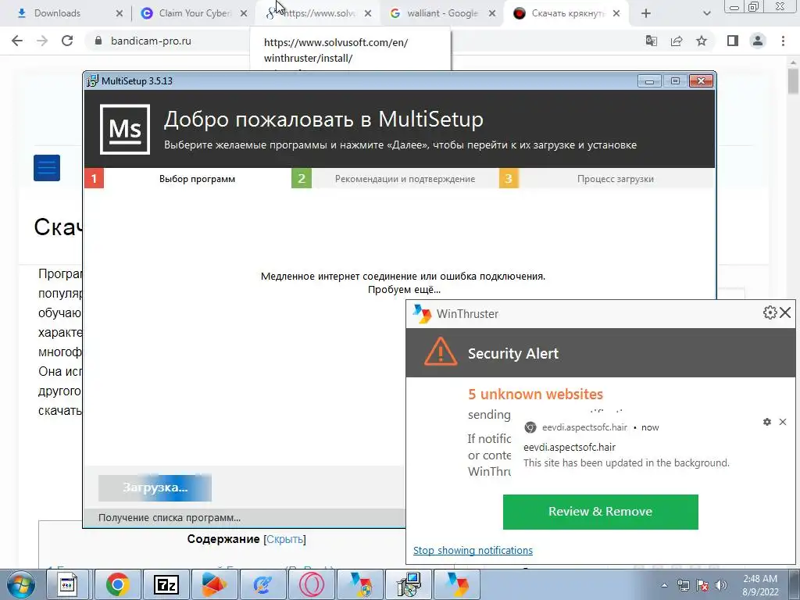This screenshot has width=800, height=600.
Task: Share this page via share icon
Action: [x=677, y=41]
